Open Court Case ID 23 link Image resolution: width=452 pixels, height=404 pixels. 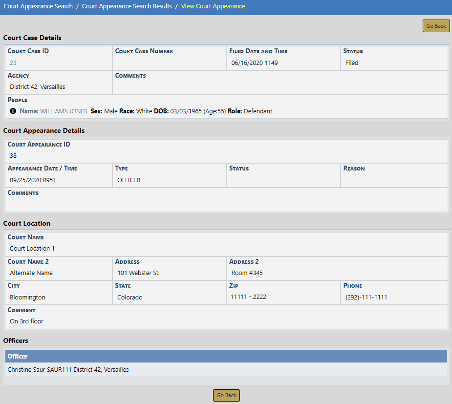(13, 63)
